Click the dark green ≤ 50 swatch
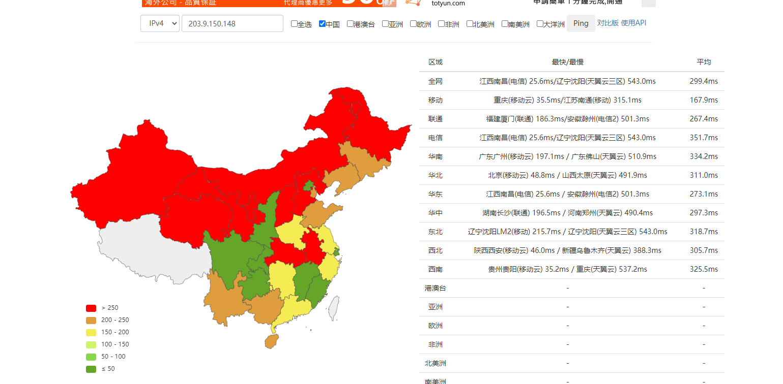The height and width of the screenshot is (384, 783). [x=91, y=369]
